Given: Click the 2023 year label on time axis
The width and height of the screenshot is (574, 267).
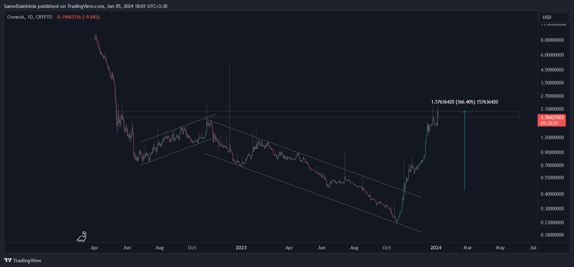Looking at the screenshot, I should pyautogui.click(x=241, y=248).
